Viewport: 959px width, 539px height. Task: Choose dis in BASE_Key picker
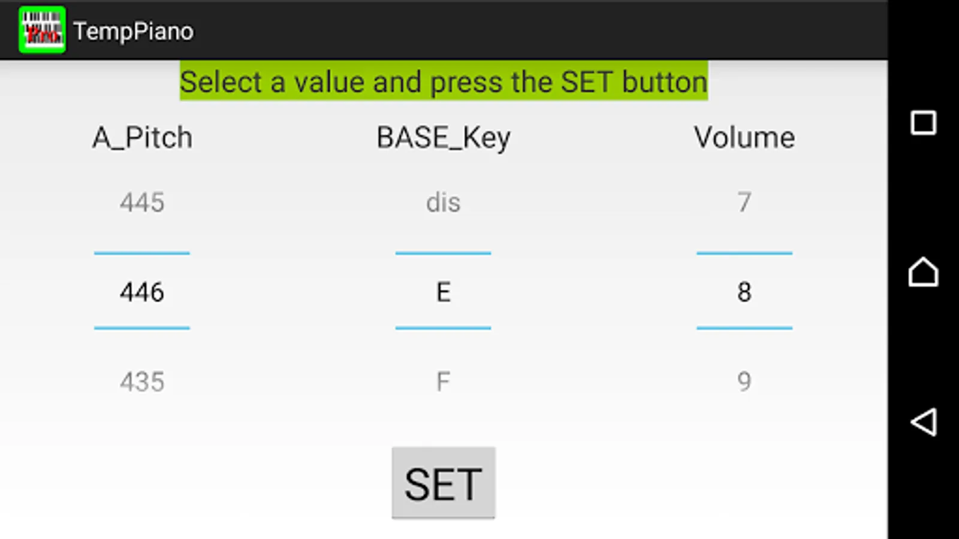tap(443, 202)
